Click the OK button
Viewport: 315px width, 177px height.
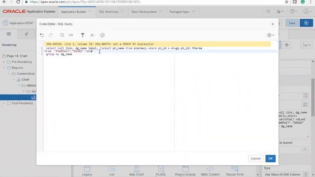coord(270,158)
